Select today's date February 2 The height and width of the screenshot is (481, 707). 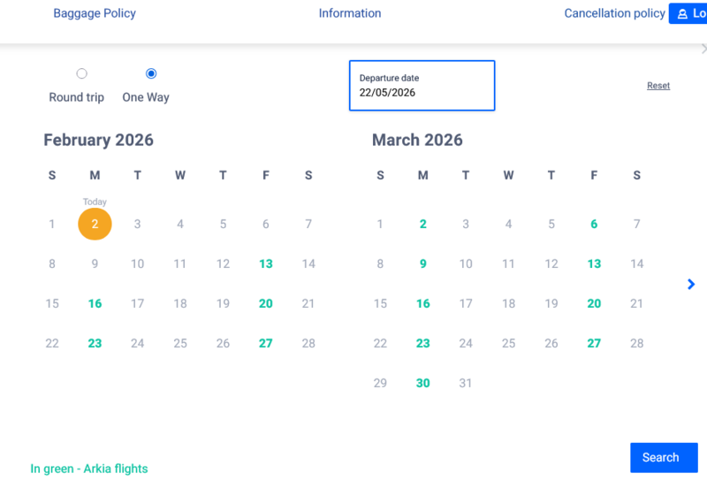[x=95, y=224]
